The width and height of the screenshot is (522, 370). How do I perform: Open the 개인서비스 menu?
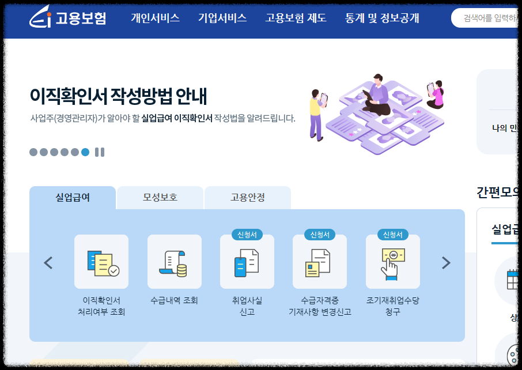point(155,18)
